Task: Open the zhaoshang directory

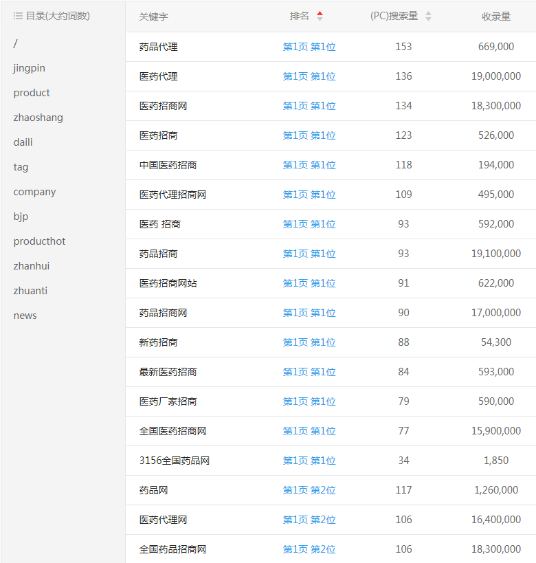Action: [38, 118]
